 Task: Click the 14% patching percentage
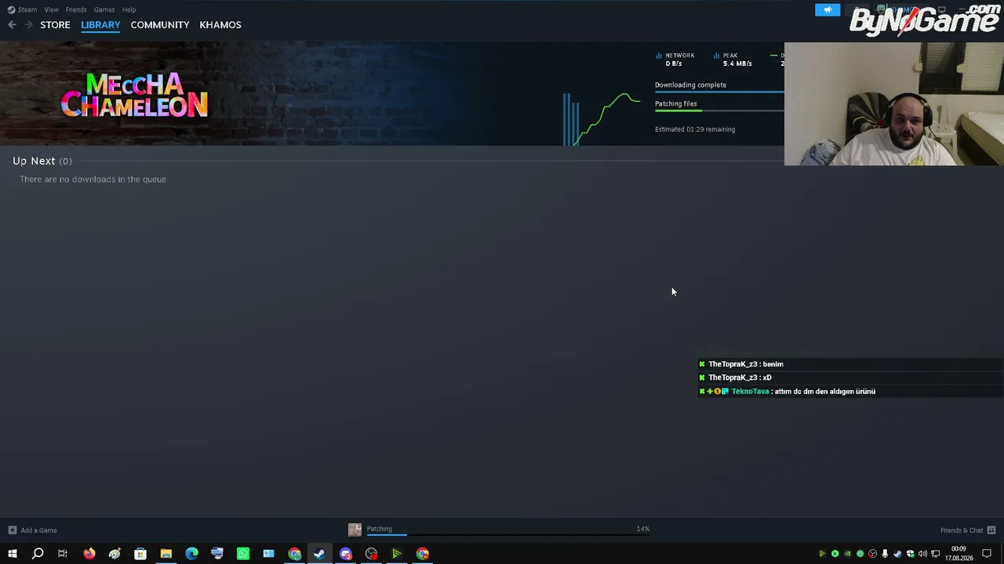[x=643, y=529]
